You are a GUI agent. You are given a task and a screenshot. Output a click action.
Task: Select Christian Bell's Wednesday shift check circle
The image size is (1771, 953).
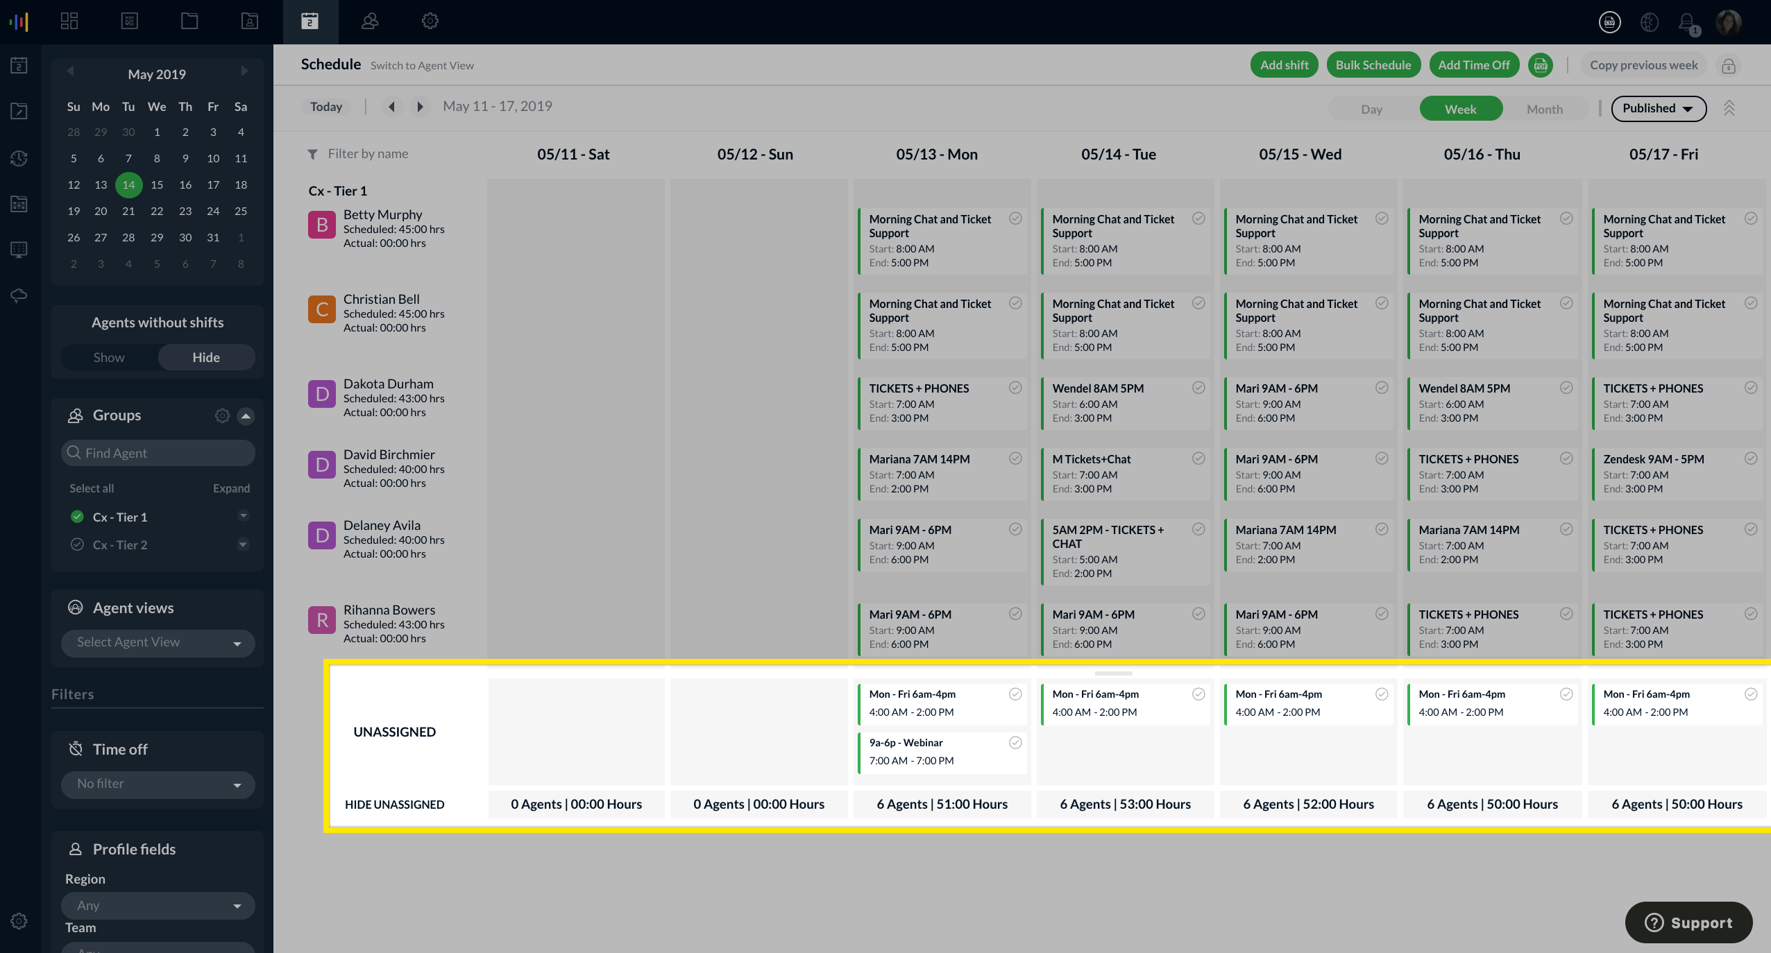tap(1382, 303)
